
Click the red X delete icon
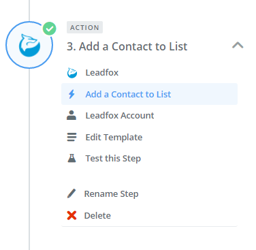tap(71, 215)
